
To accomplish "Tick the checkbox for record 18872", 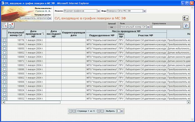I will 4,61.
